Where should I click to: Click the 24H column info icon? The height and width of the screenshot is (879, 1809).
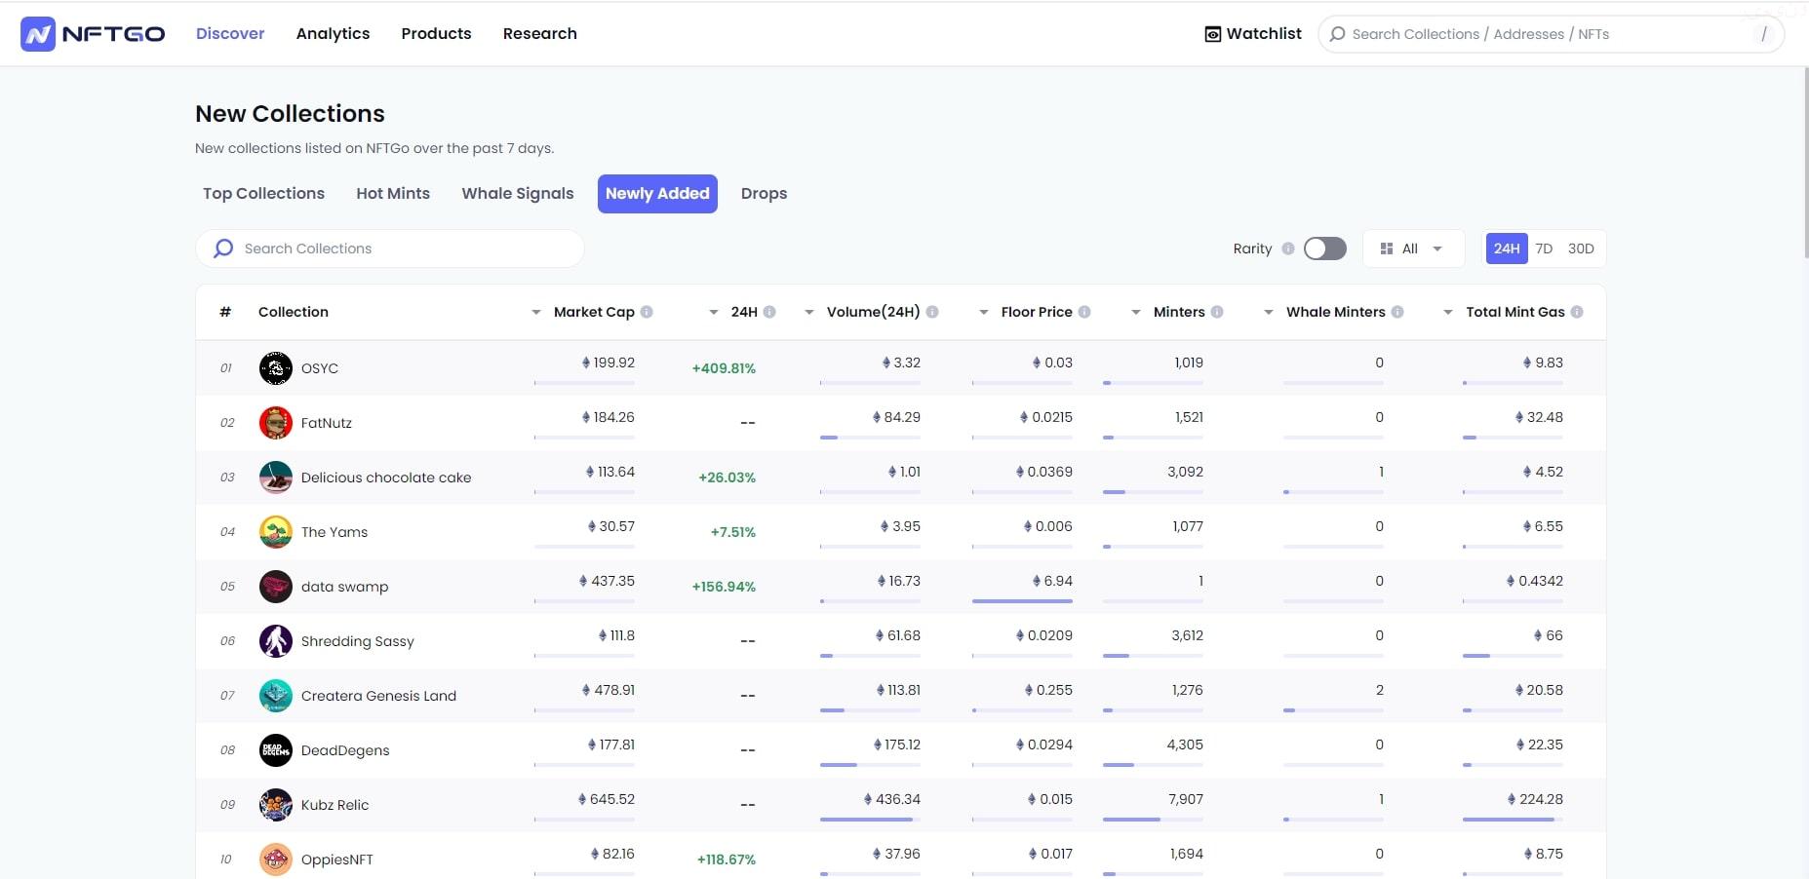point(769,312)
